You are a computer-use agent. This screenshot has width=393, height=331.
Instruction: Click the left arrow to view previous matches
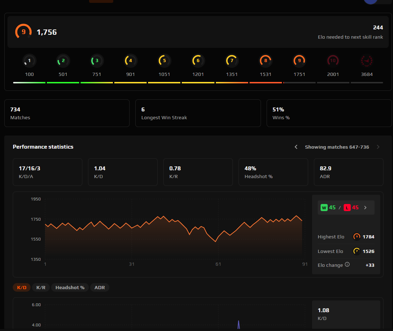(x=296, y=147)
